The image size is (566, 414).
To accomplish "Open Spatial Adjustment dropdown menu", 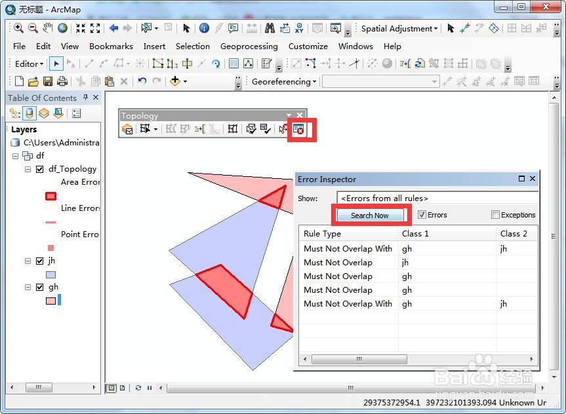I will [399, 28].
